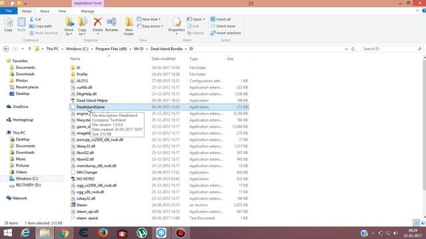Screen dimensions: 426x239
Task: Open Firefox from the taskbar
Action: pyautogui.click(x=103, y=233)
